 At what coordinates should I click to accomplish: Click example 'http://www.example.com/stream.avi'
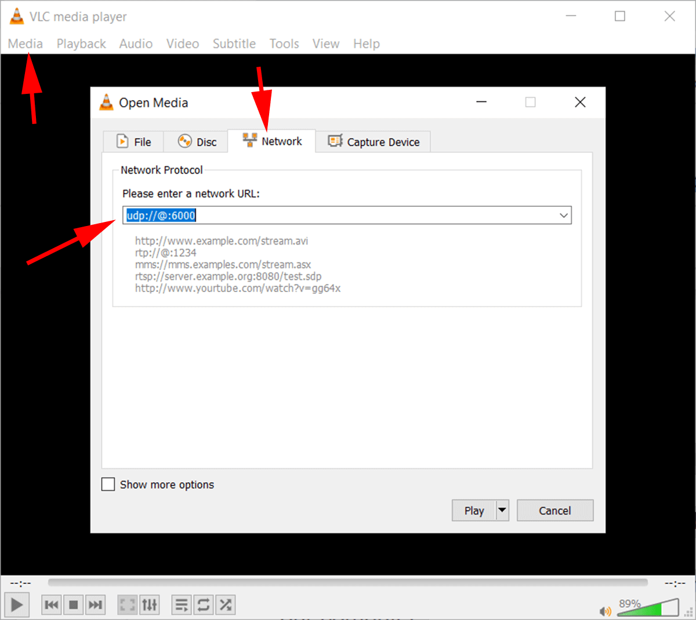(222, 241)
